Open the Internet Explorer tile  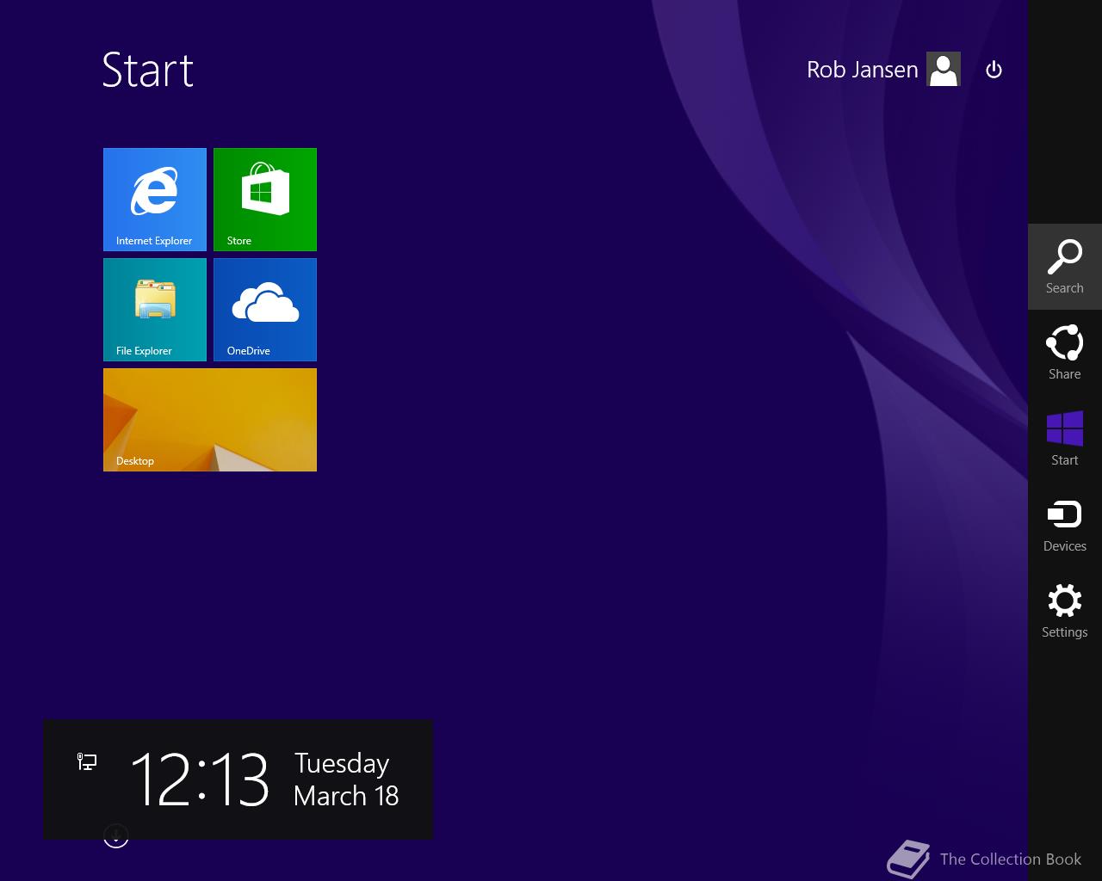[155, 200]
